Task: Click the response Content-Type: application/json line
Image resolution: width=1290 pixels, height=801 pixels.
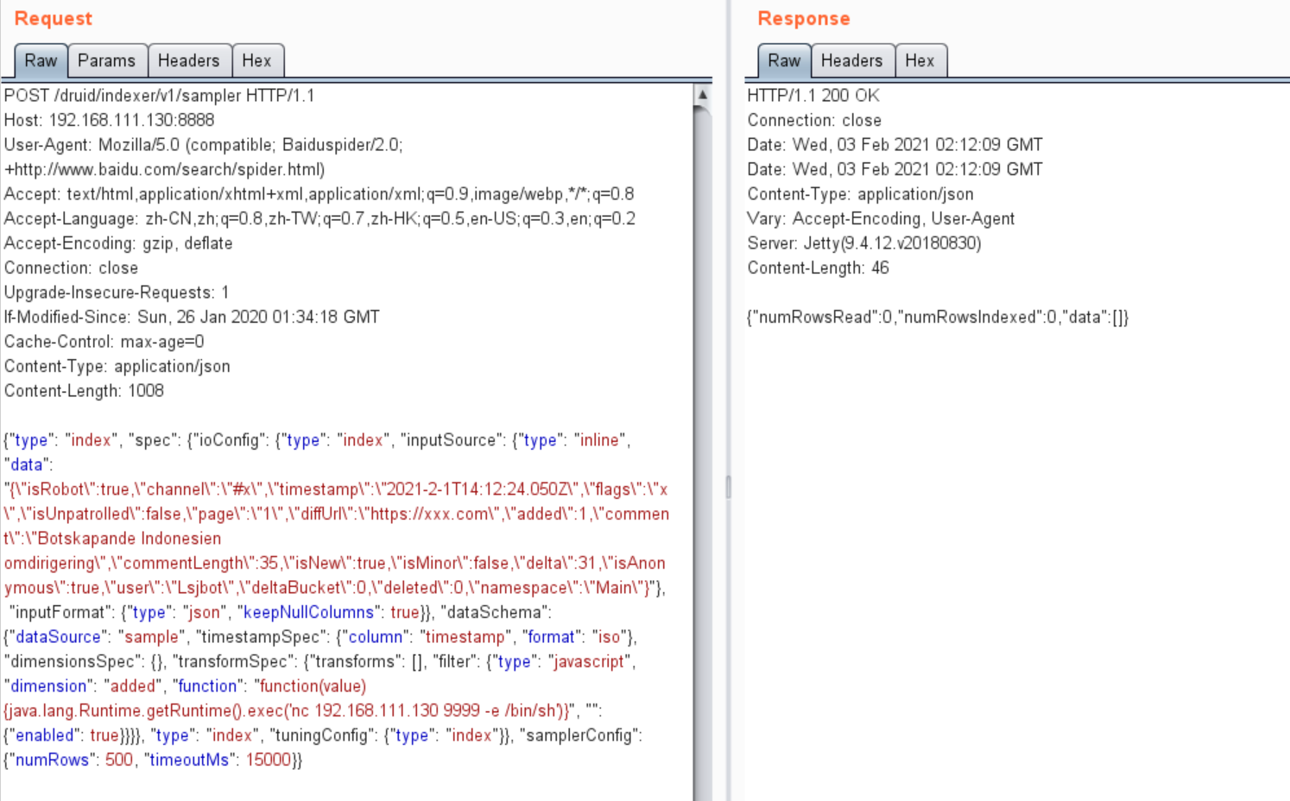Action: pos(860,194)
